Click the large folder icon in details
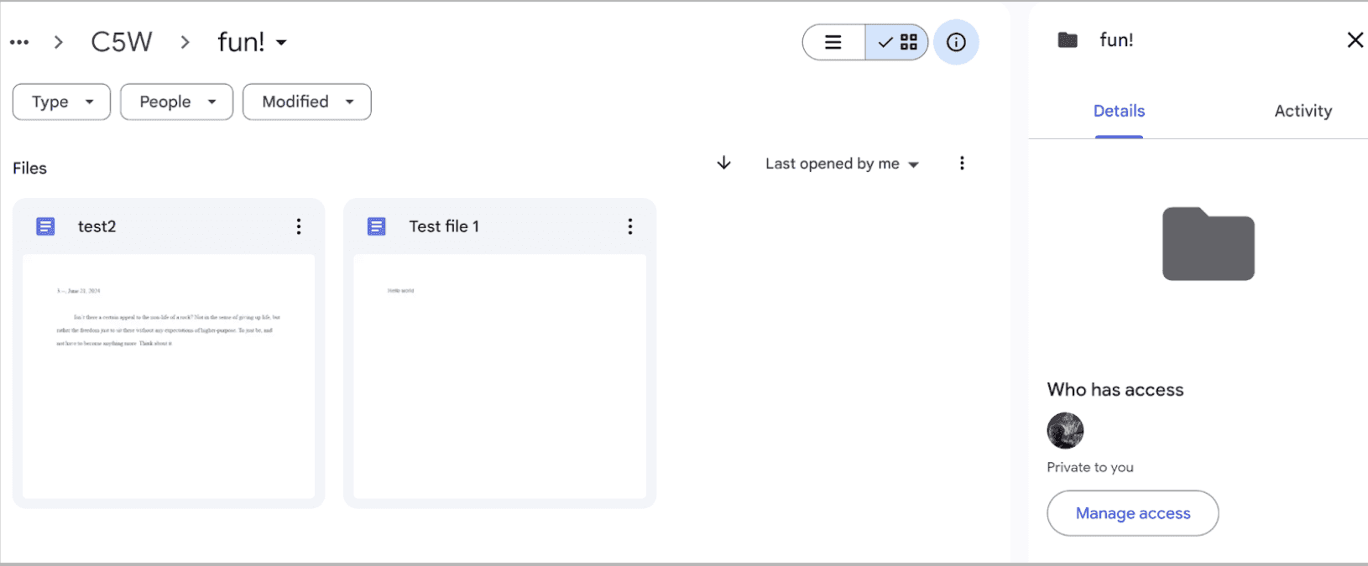Viewport: 1368px width, 566px height. coord(1209,244)
